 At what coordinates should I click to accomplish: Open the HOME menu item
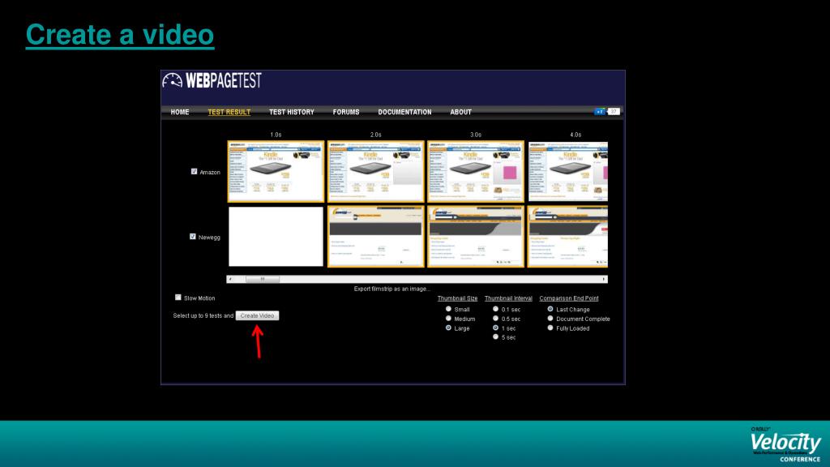tap(179, 112)
